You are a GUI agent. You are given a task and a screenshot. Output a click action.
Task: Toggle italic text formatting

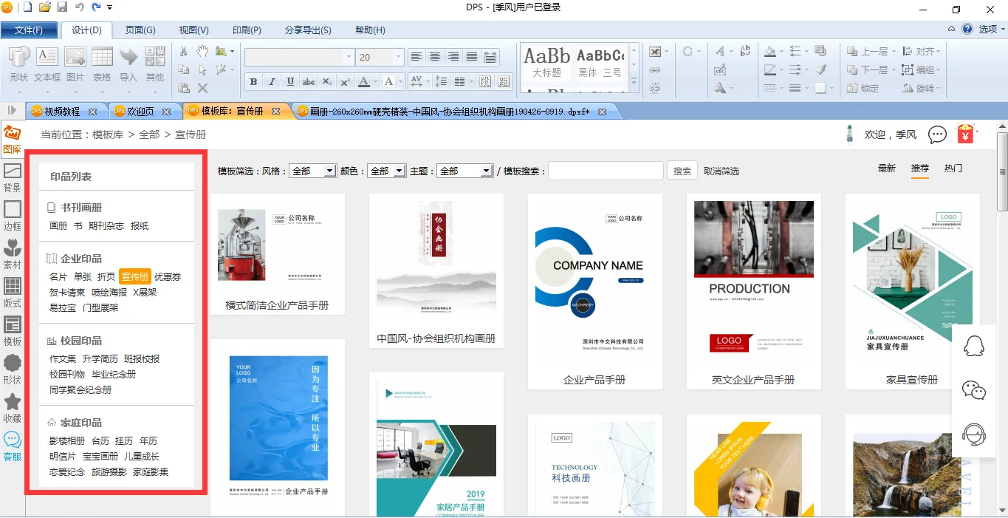point(272,81)
